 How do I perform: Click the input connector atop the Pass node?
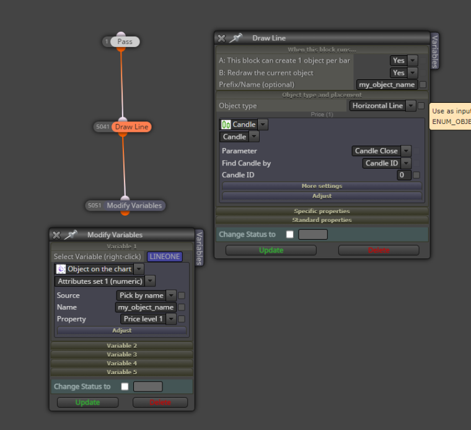121,34
